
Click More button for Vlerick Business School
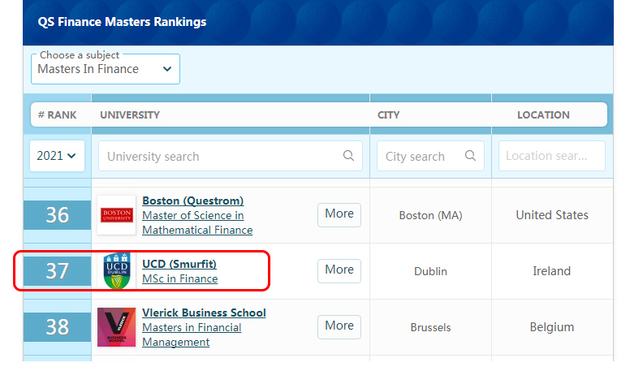339,326
